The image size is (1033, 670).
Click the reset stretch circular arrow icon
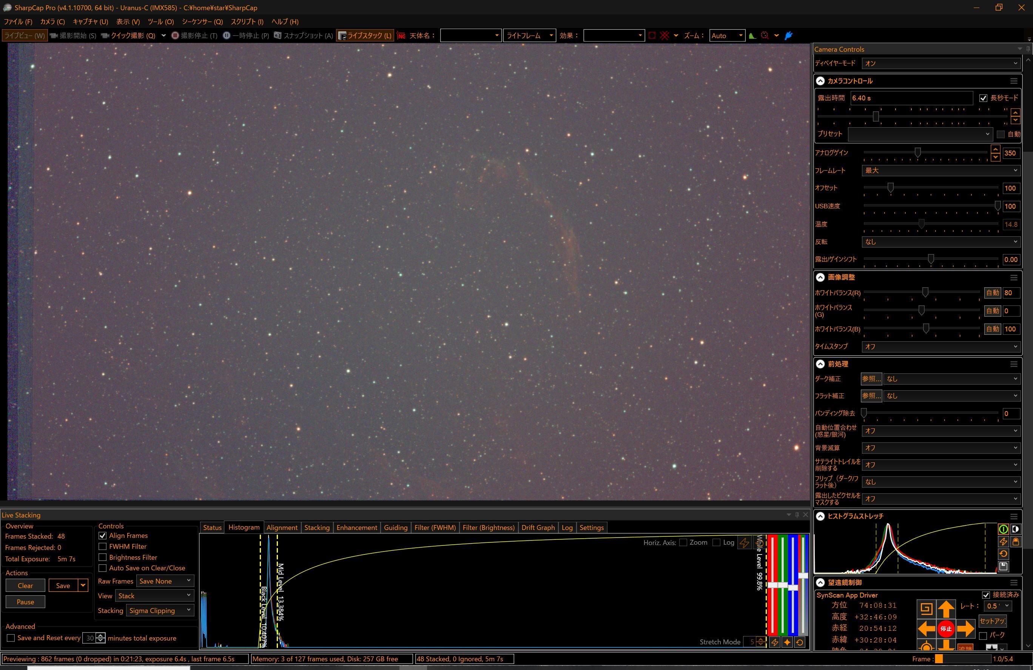(1003, 554)
